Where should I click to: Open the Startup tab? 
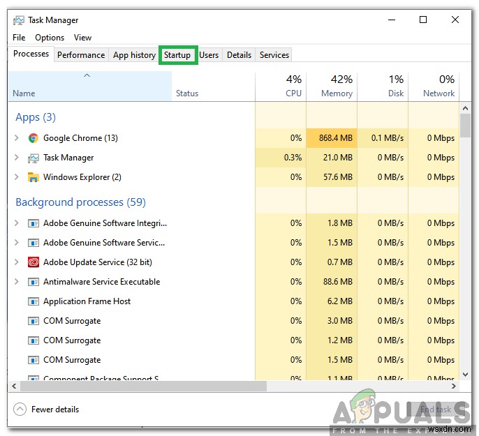[x=177, y=55]
